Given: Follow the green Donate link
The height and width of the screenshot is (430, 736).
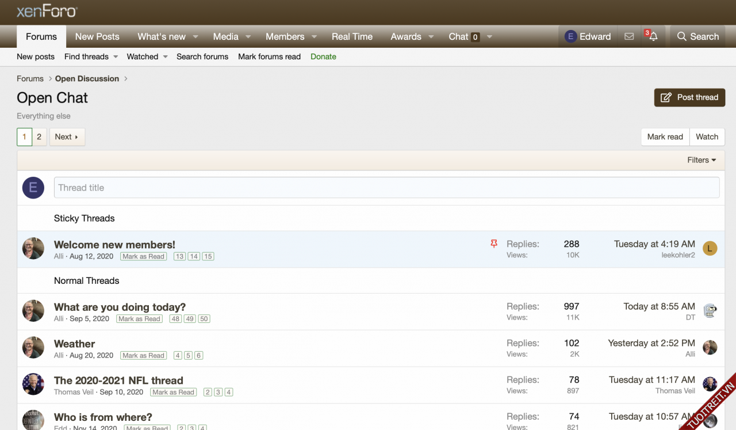Looking at the screenshot, I should tap(323, 56).
